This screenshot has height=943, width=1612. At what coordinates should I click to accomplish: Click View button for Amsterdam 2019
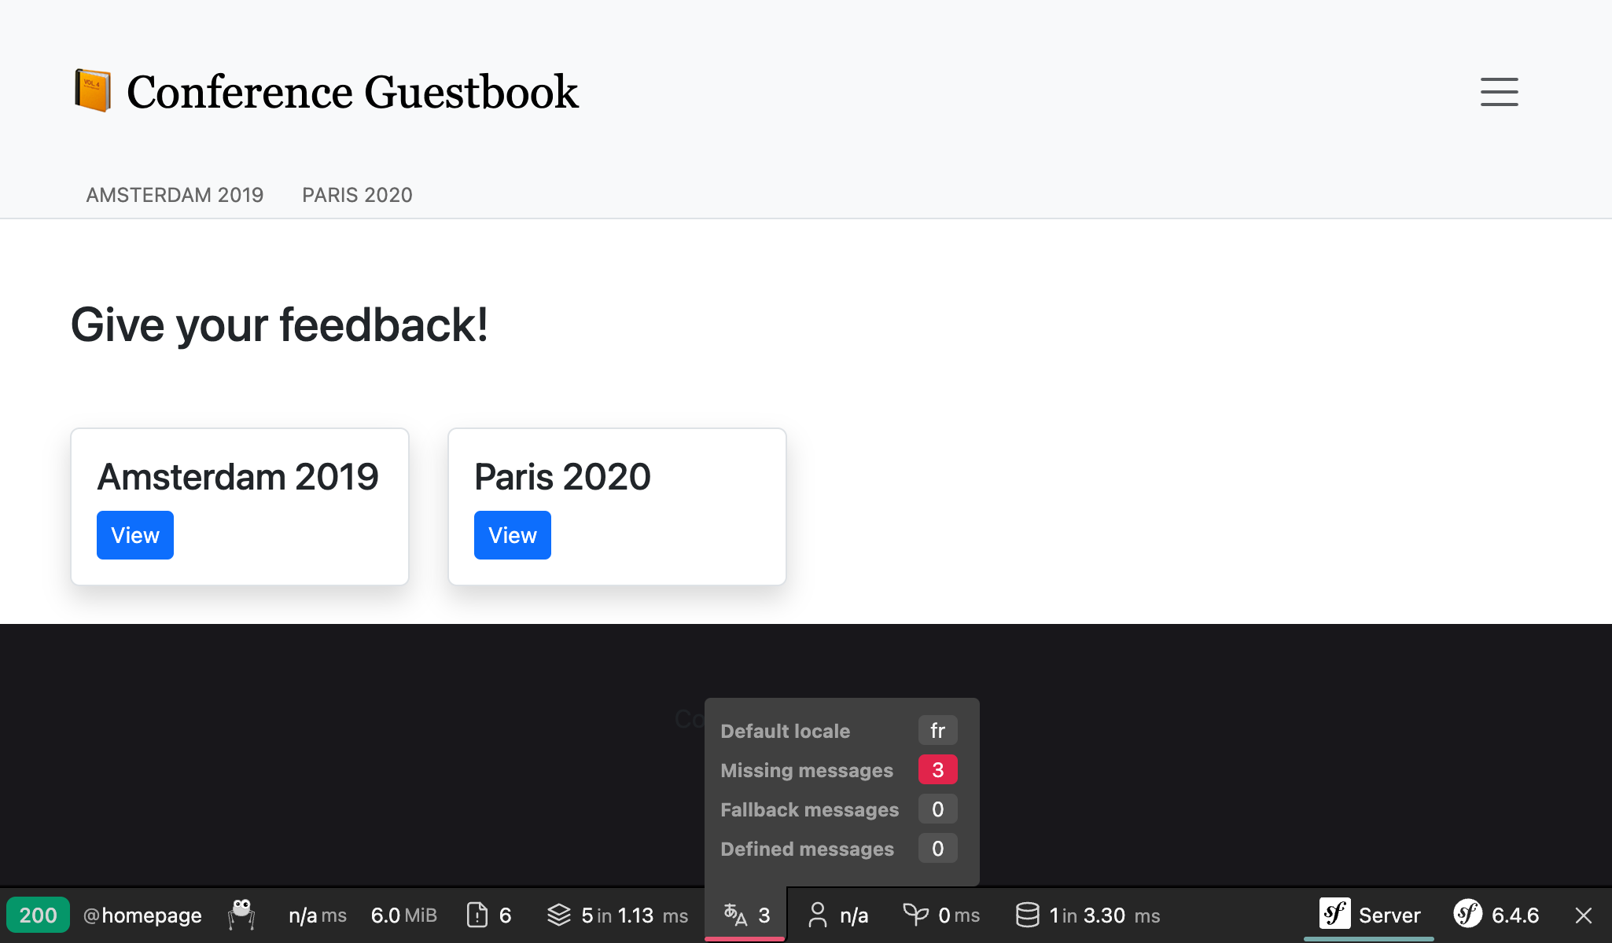135,535
